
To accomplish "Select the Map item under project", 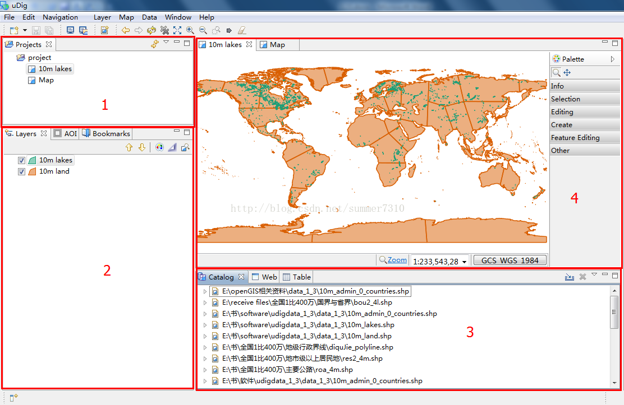I will (x=41, y=80).
